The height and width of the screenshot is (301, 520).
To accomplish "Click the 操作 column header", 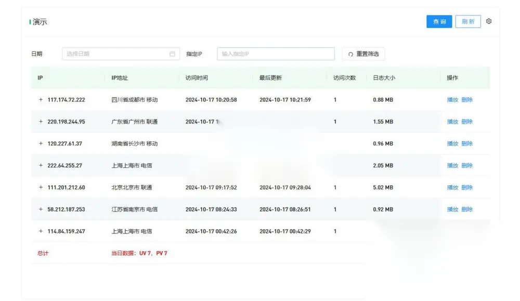I will coord(452,78).
